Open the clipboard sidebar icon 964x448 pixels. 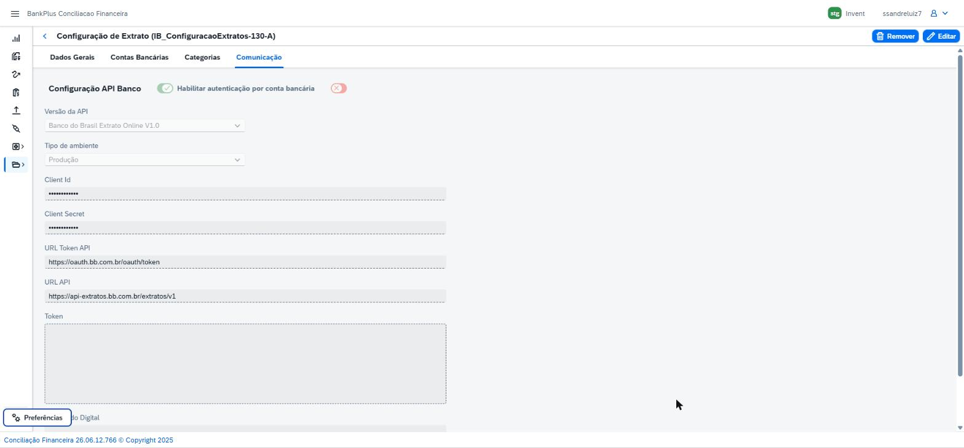(x=16, y=93)
